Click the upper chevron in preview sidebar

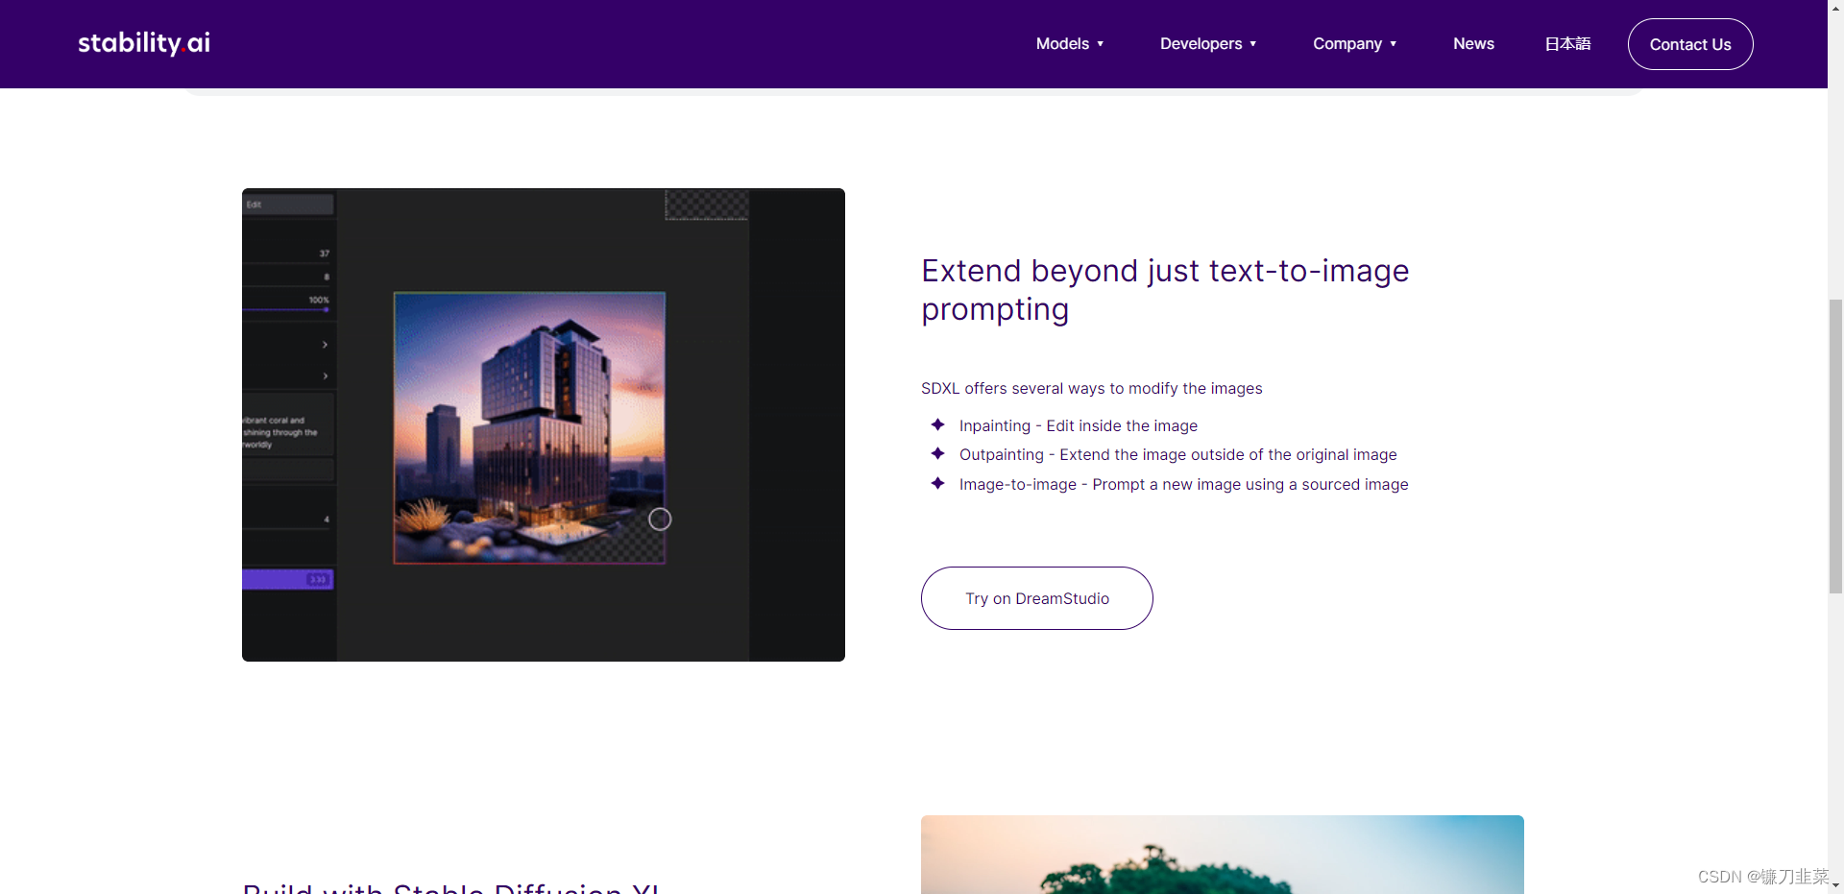point(326,345)
